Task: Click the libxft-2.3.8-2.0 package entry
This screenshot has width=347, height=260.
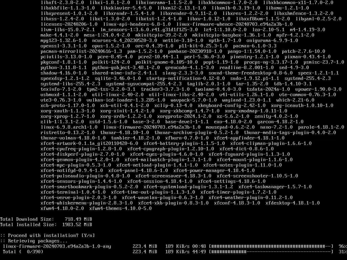Action: (62, 3)
